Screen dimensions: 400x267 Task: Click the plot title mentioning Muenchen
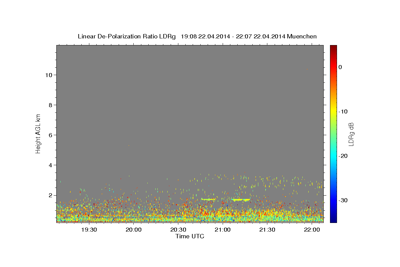tap(197, 36)
